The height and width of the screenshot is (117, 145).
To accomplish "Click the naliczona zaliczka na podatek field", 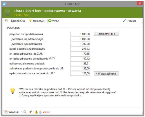I will (x=80, y=64).
